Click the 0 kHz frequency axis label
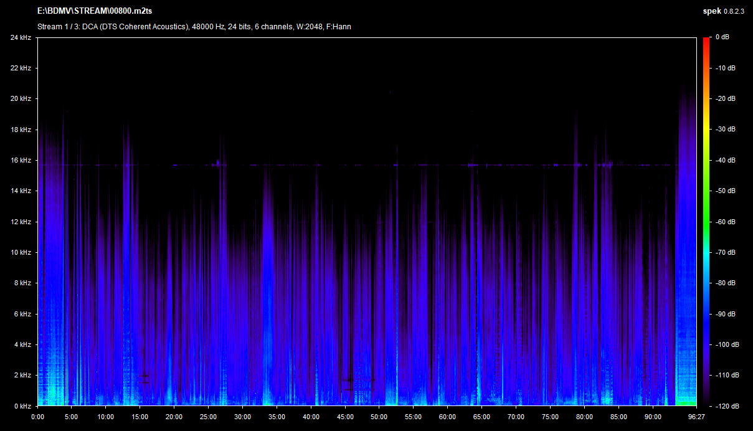753x431 pixels. coord(22,406)
